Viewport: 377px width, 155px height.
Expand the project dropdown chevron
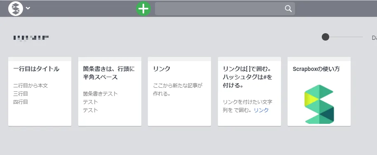[x=28, y=8]
